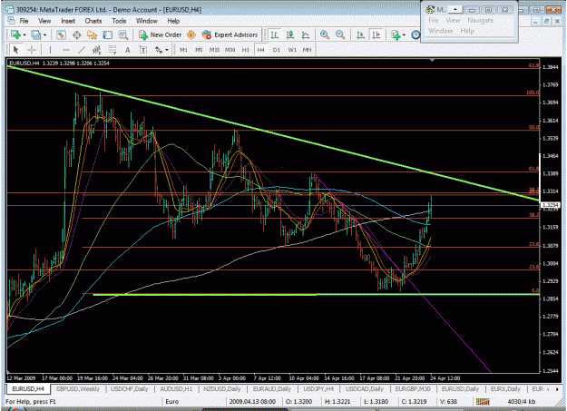Open the main Window menu

point(146,21)
